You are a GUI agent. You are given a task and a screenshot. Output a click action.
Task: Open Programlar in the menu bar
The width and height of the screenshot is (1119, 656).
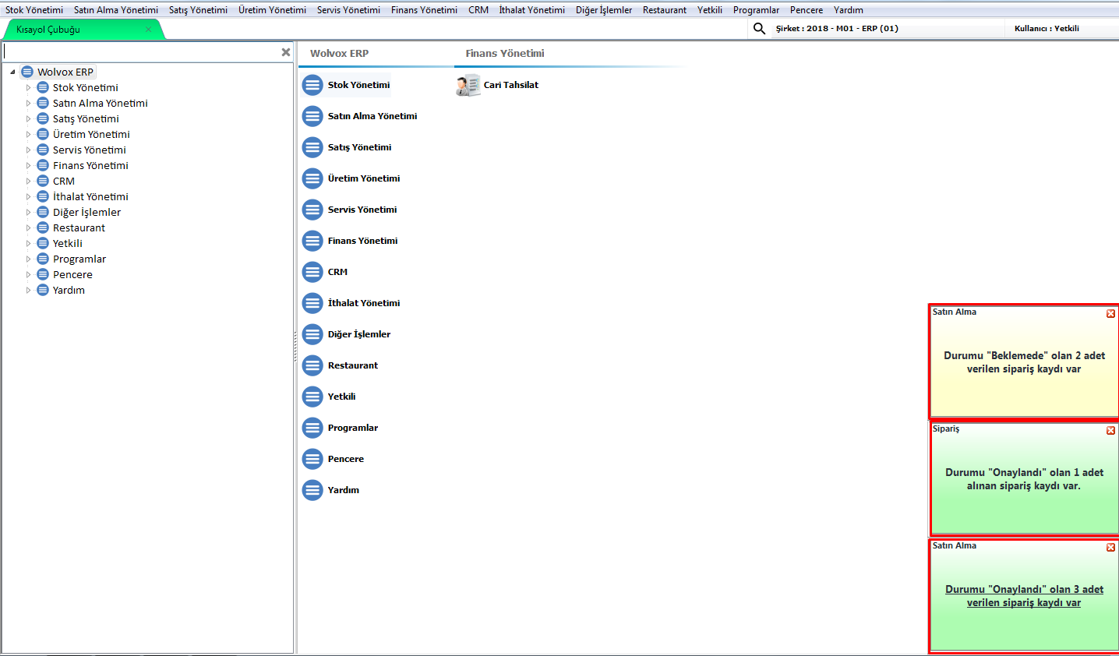756,10
